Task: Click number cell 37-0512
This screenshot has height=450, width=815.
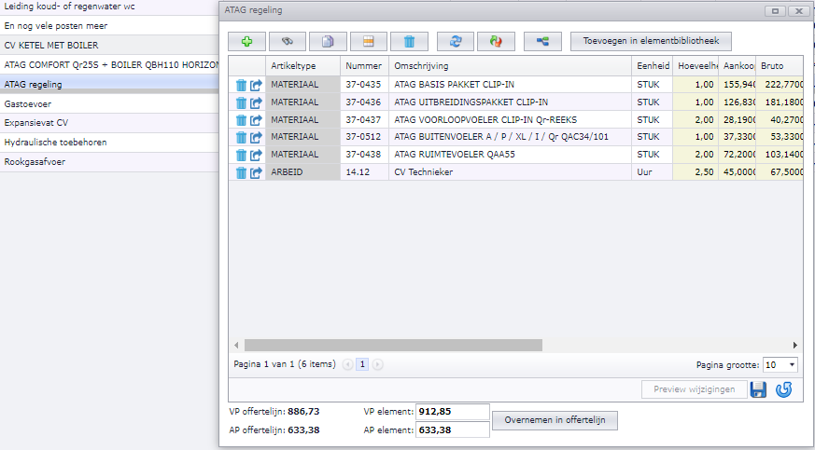Action: point(364,137)
